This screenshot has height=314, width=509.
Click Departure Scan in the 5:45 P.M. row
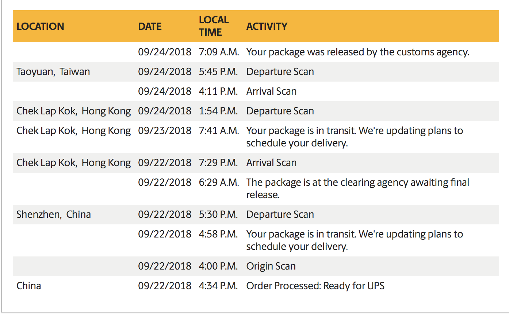point(280,72)
